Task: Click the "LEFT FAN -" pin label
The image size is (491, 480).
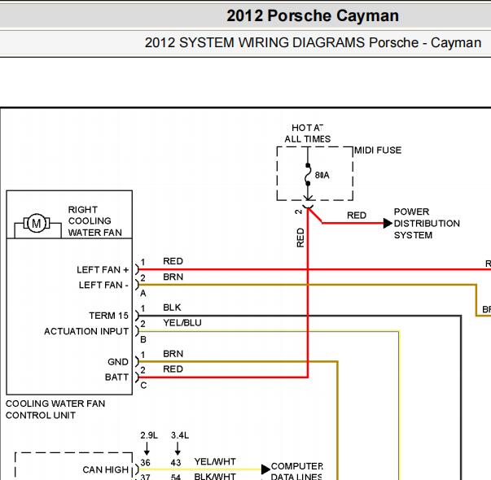Action: (103, 285)
